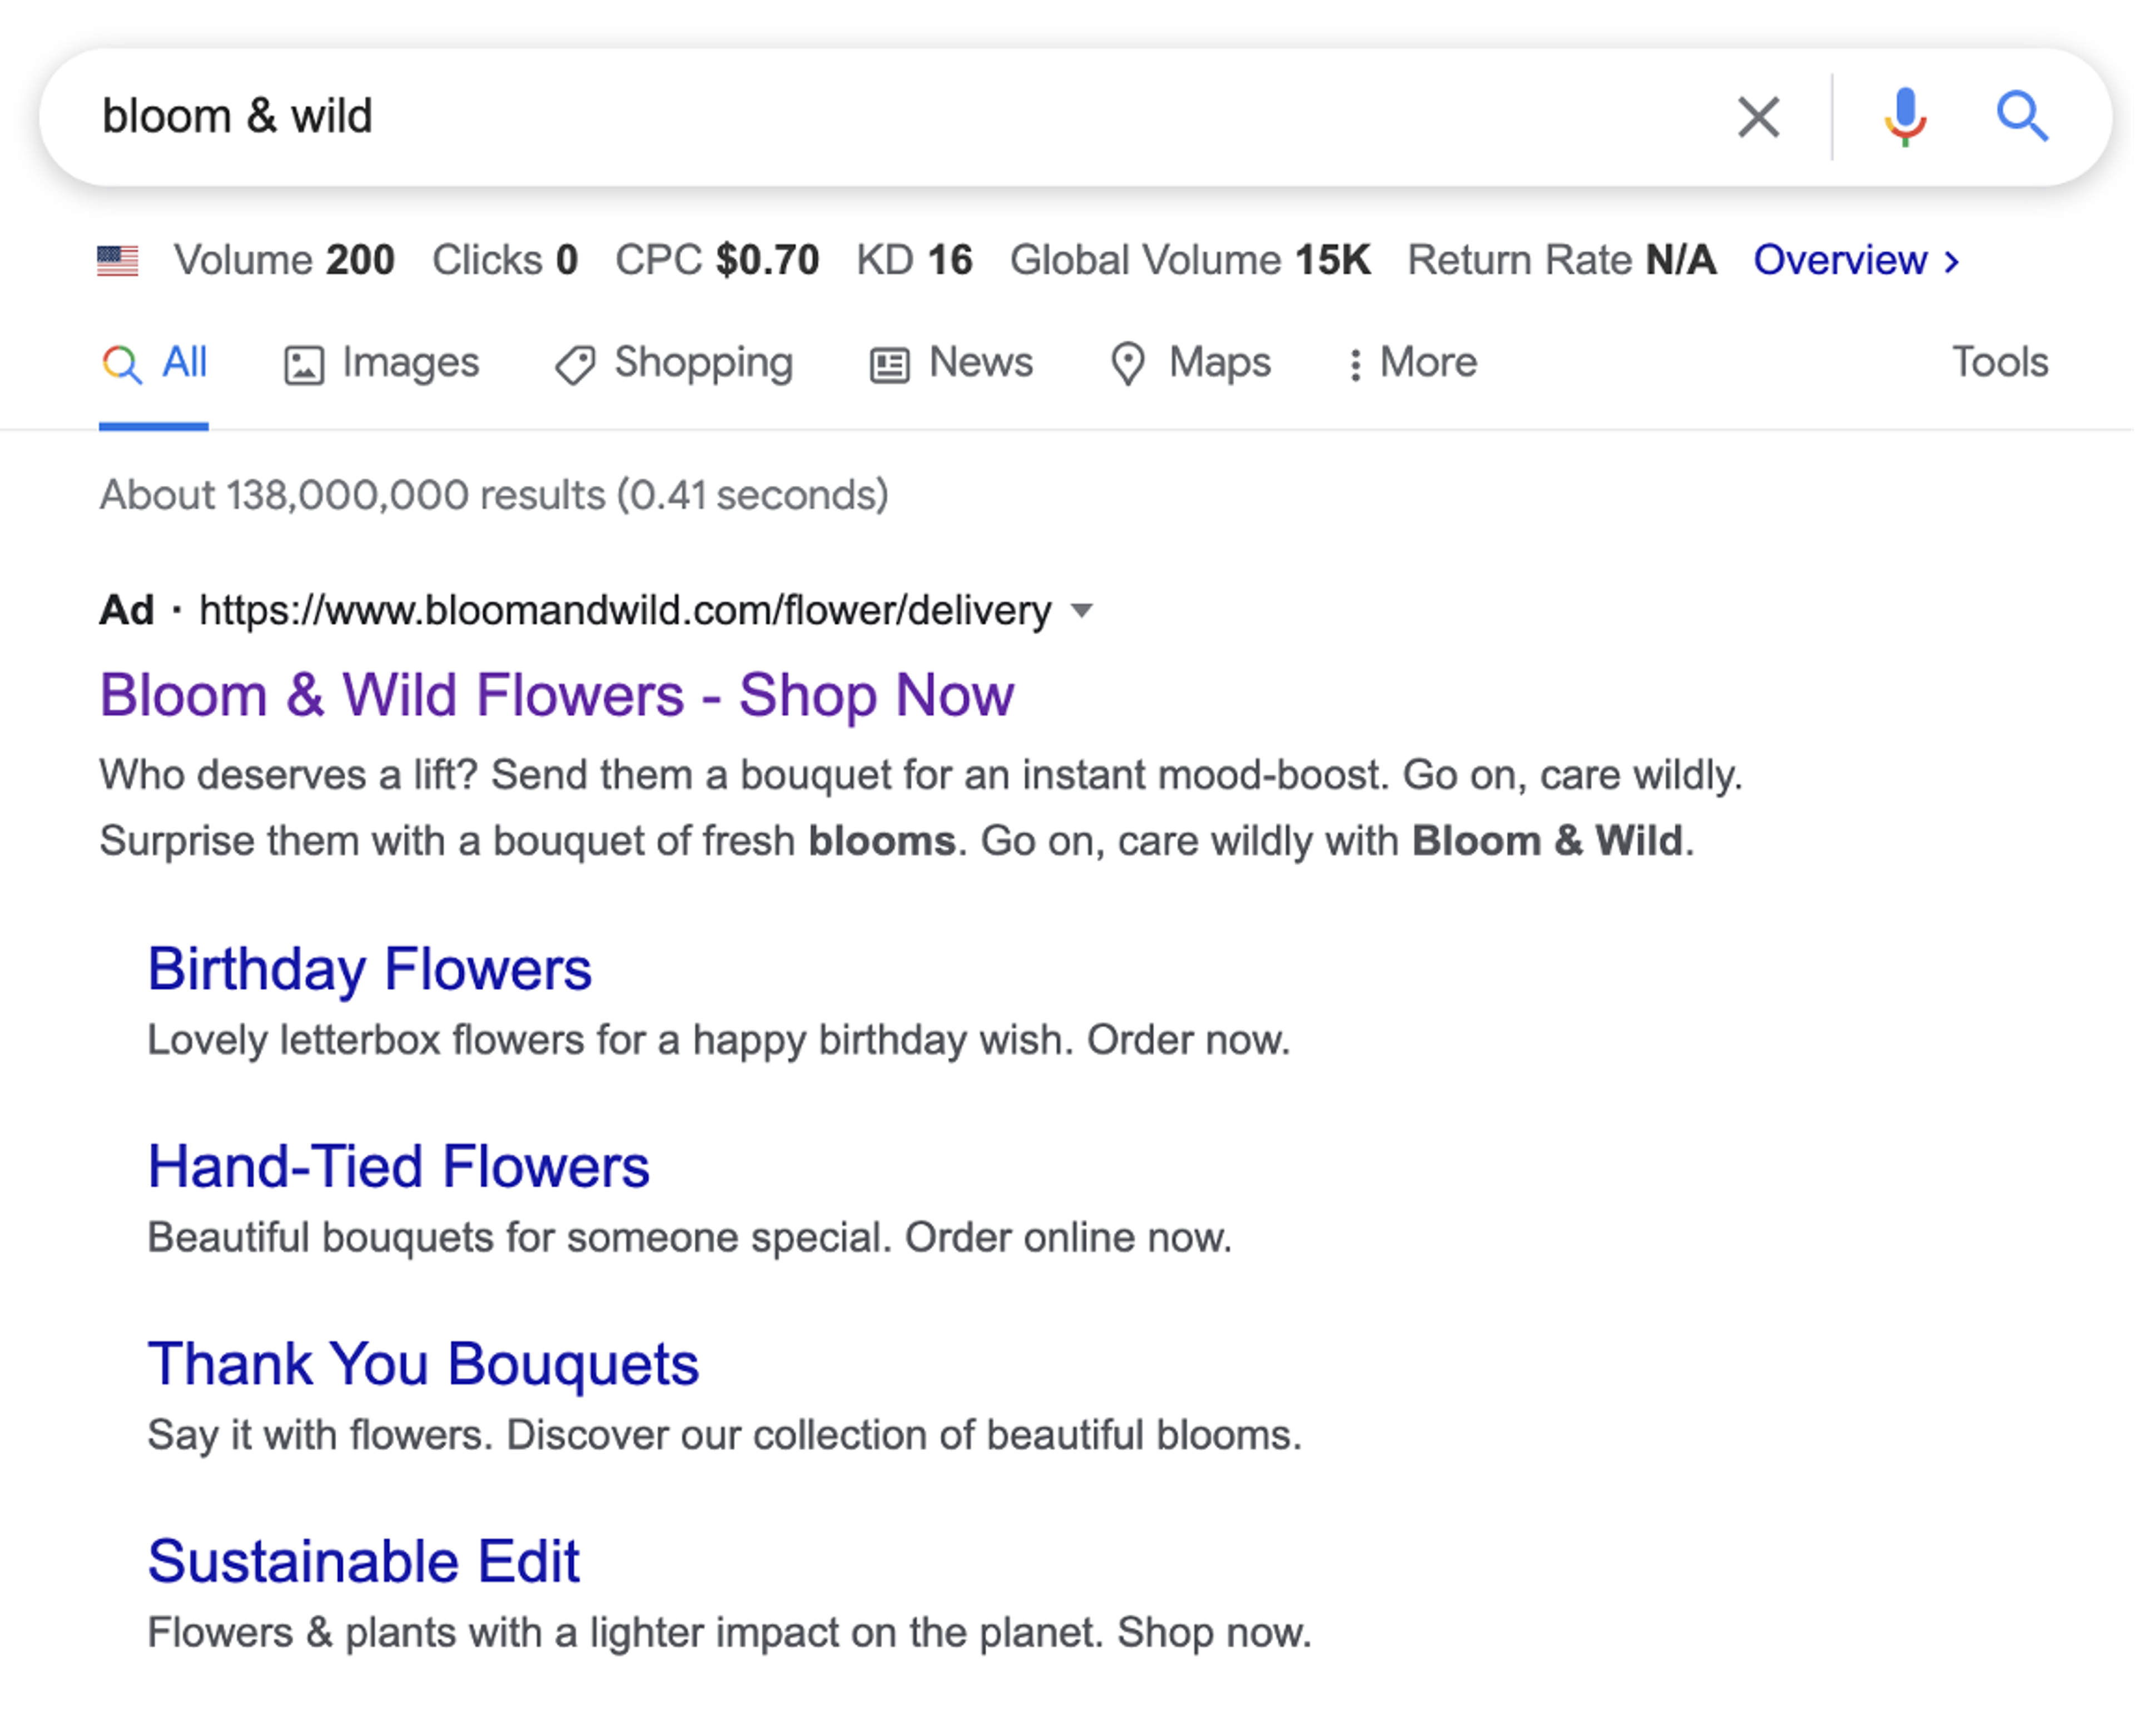Clear the search query with the X icon

click(1758, 117)
